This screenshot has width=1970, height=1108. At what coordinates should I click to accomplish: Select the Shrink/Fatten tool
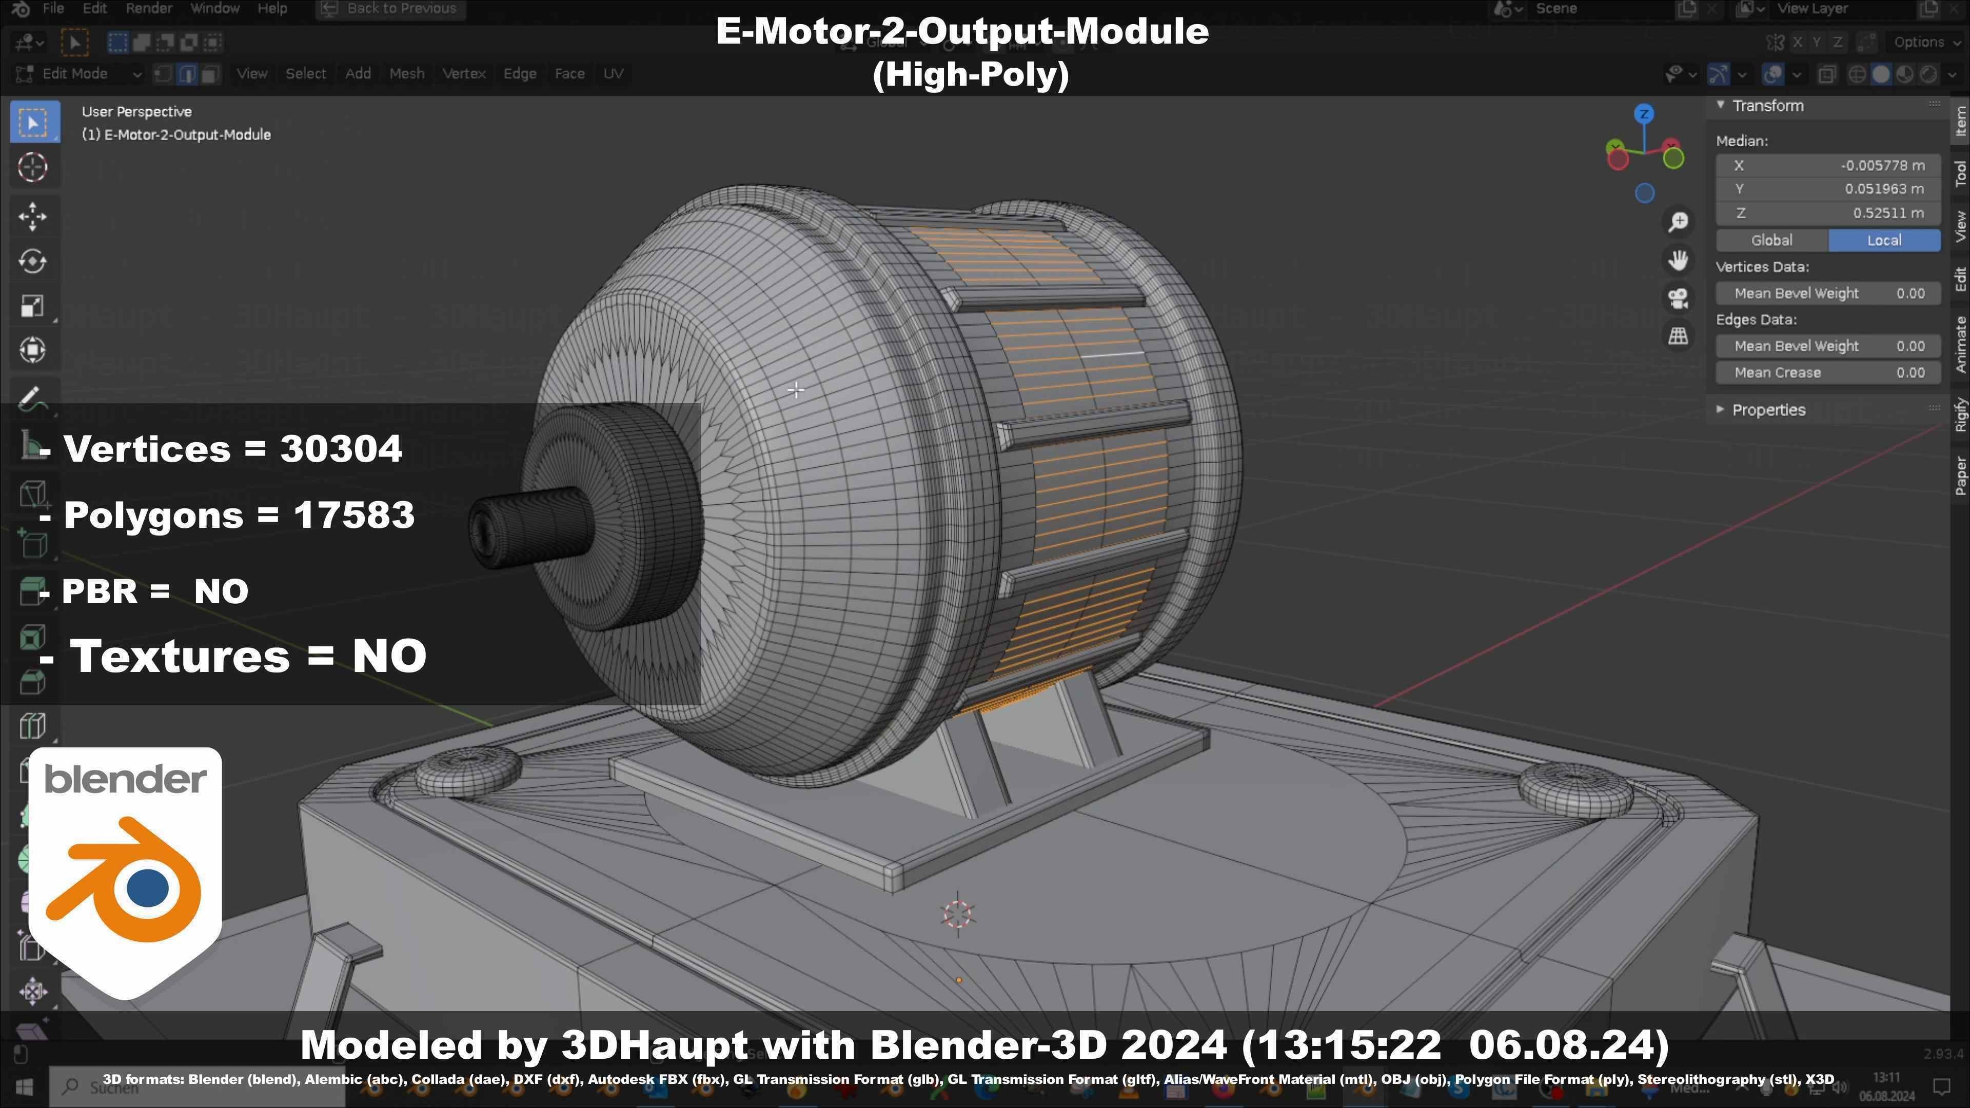(32, 991)
